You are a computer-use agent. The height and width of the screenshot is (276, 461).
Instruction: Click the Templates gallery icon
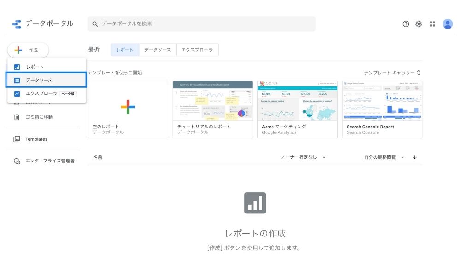tap(17, 139)
